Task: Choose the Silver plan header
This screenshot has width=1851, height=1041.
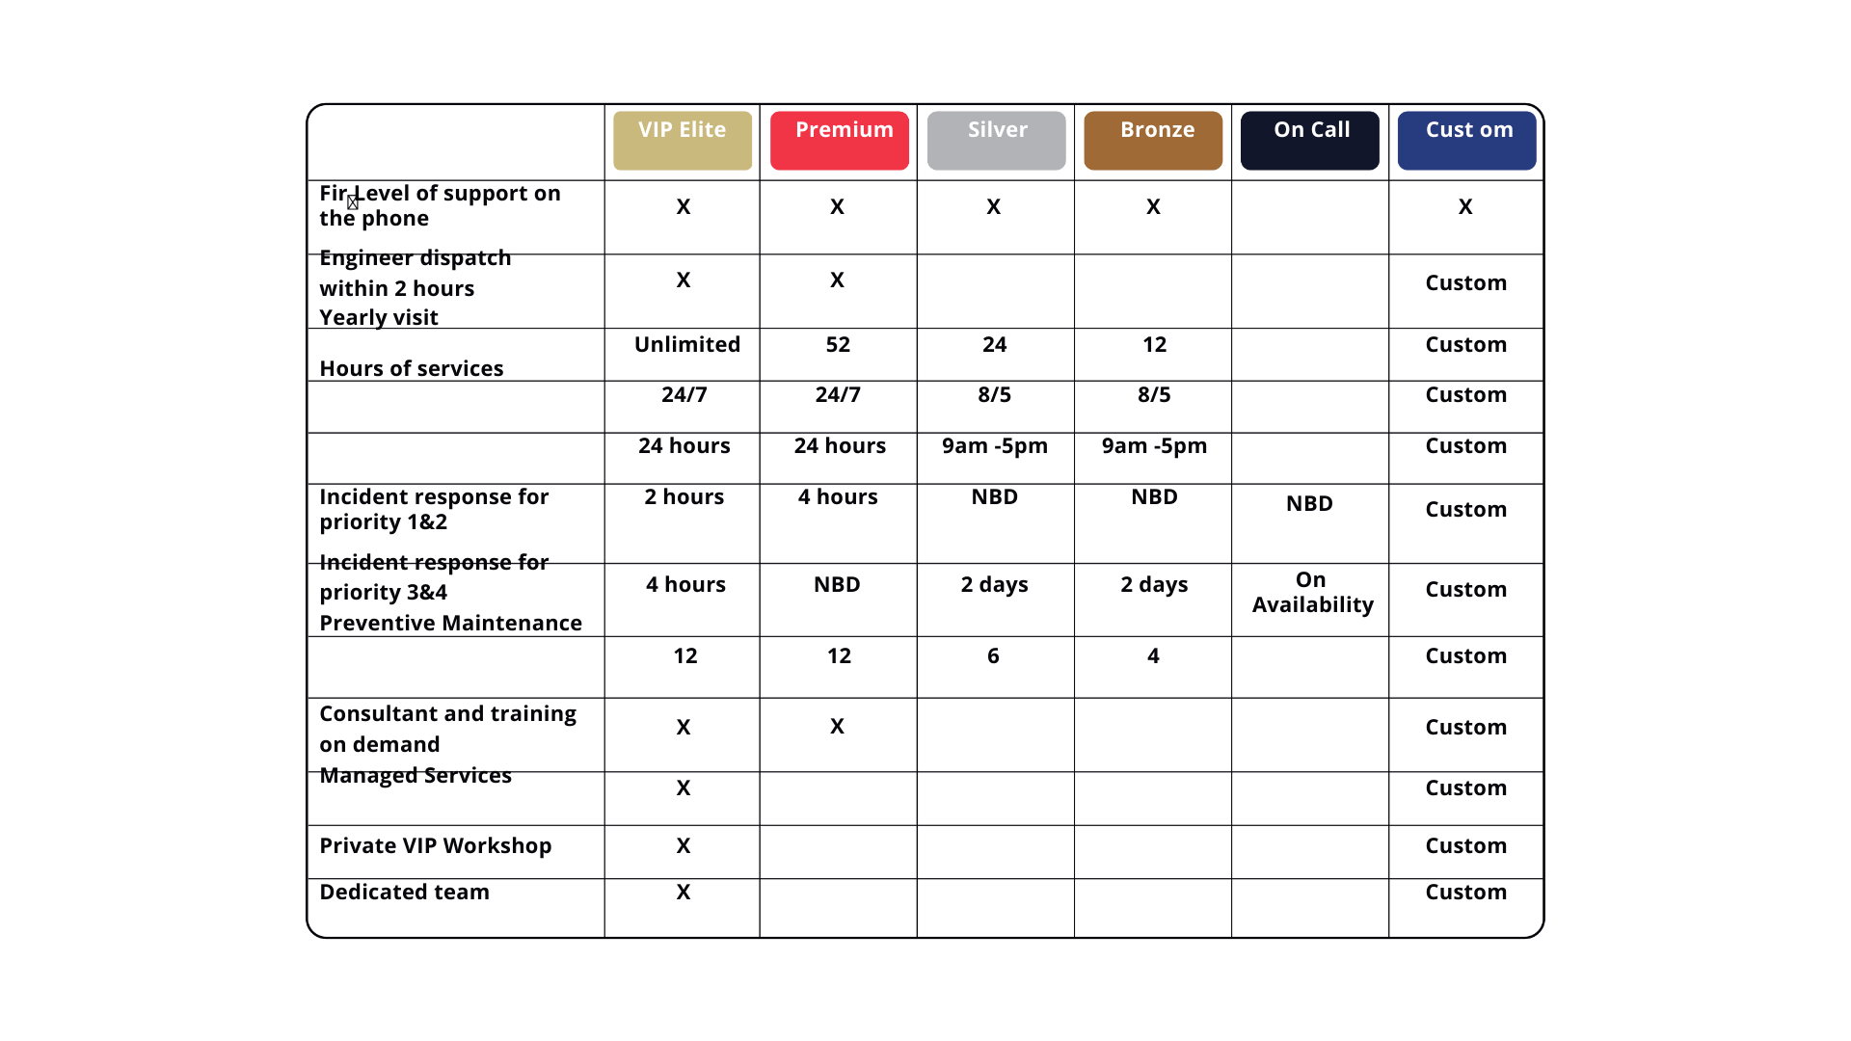Action: [x=996, y=141]
